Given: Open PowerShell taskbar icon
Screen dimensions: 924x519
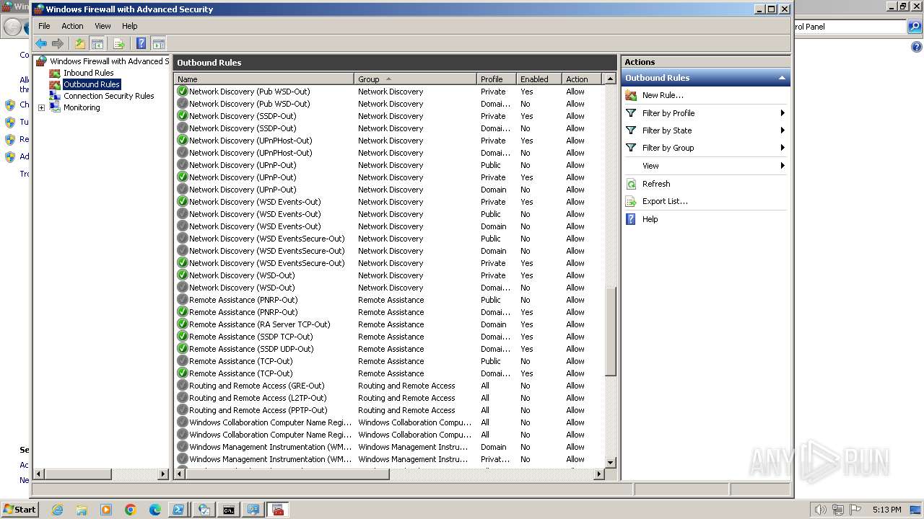Looking at the screenshot, I should point(178,510).
